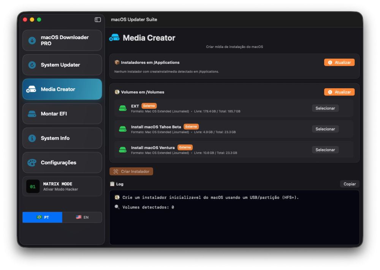Open the Montar EFI section
Viewport: 380px width, 270px height.
tap(62, 114)
